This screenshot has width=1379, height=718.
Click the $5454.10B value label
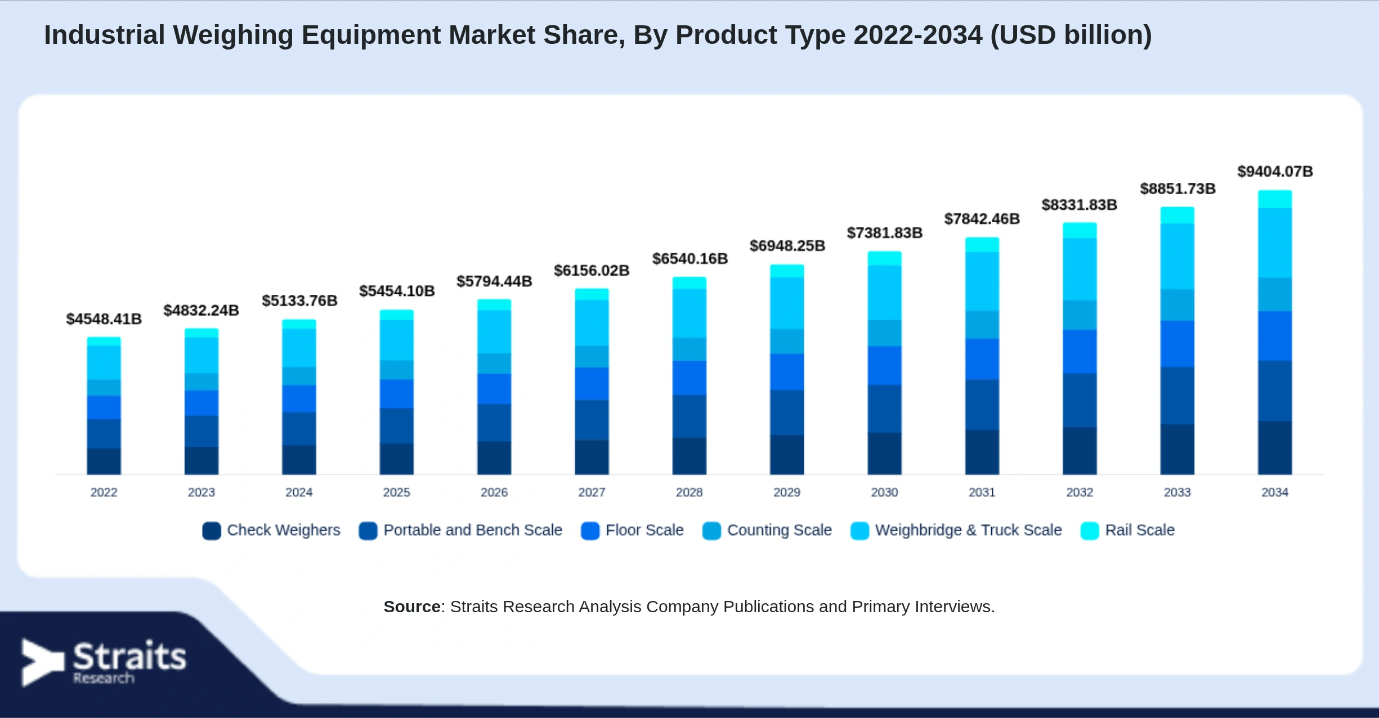pyautogui.click(x=397, y=291)
